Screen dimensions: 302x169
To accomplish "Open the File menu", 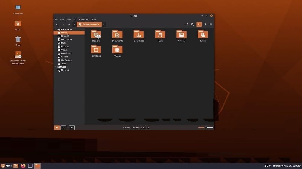I will coord(56,19).
